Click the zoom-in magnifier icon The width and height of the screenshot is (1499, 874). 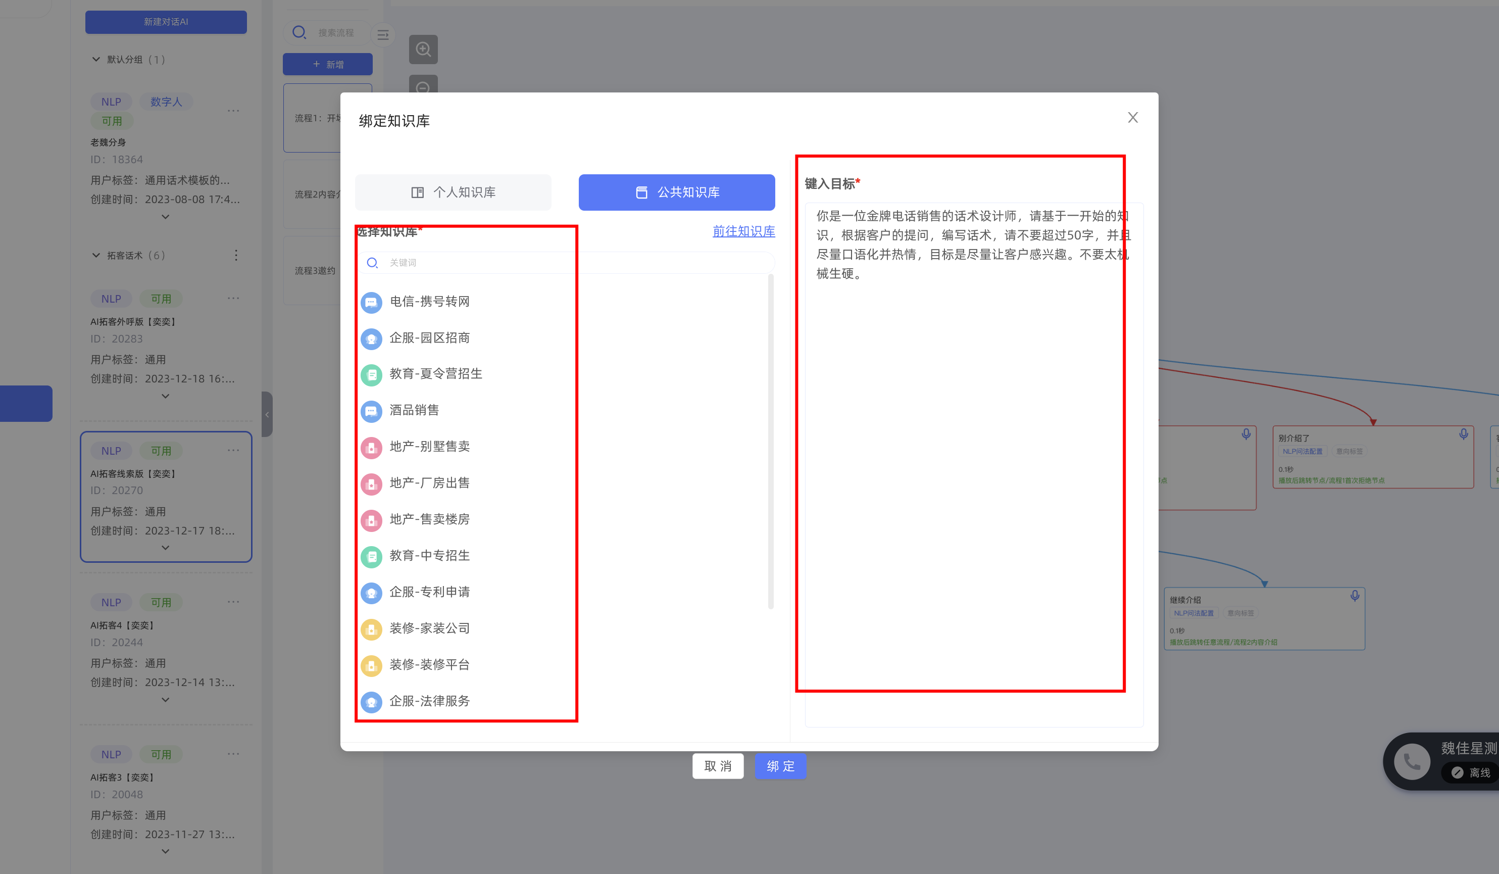[x=423, y=50]
